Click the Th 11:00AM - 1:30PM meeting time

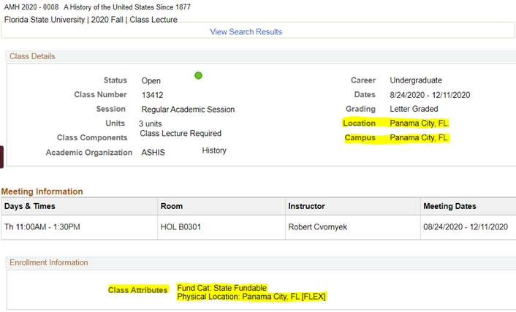click(x=42, y=227)
